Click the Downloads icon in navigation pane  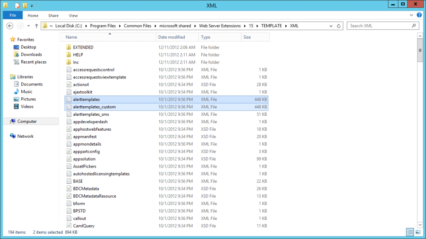pos(16,54)
